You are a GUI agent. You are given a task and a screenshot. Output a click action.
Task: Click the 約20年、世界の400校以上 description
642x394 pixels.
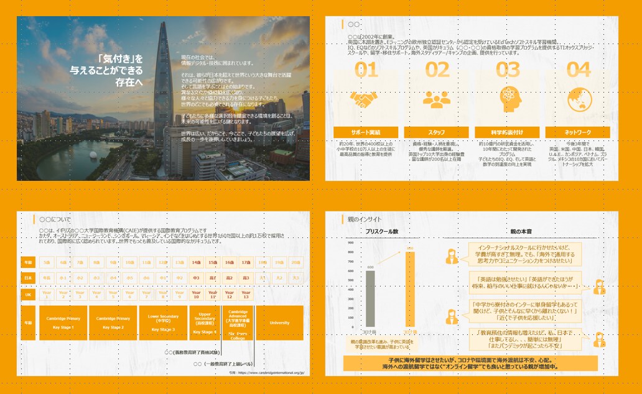(x=366, y=149)
